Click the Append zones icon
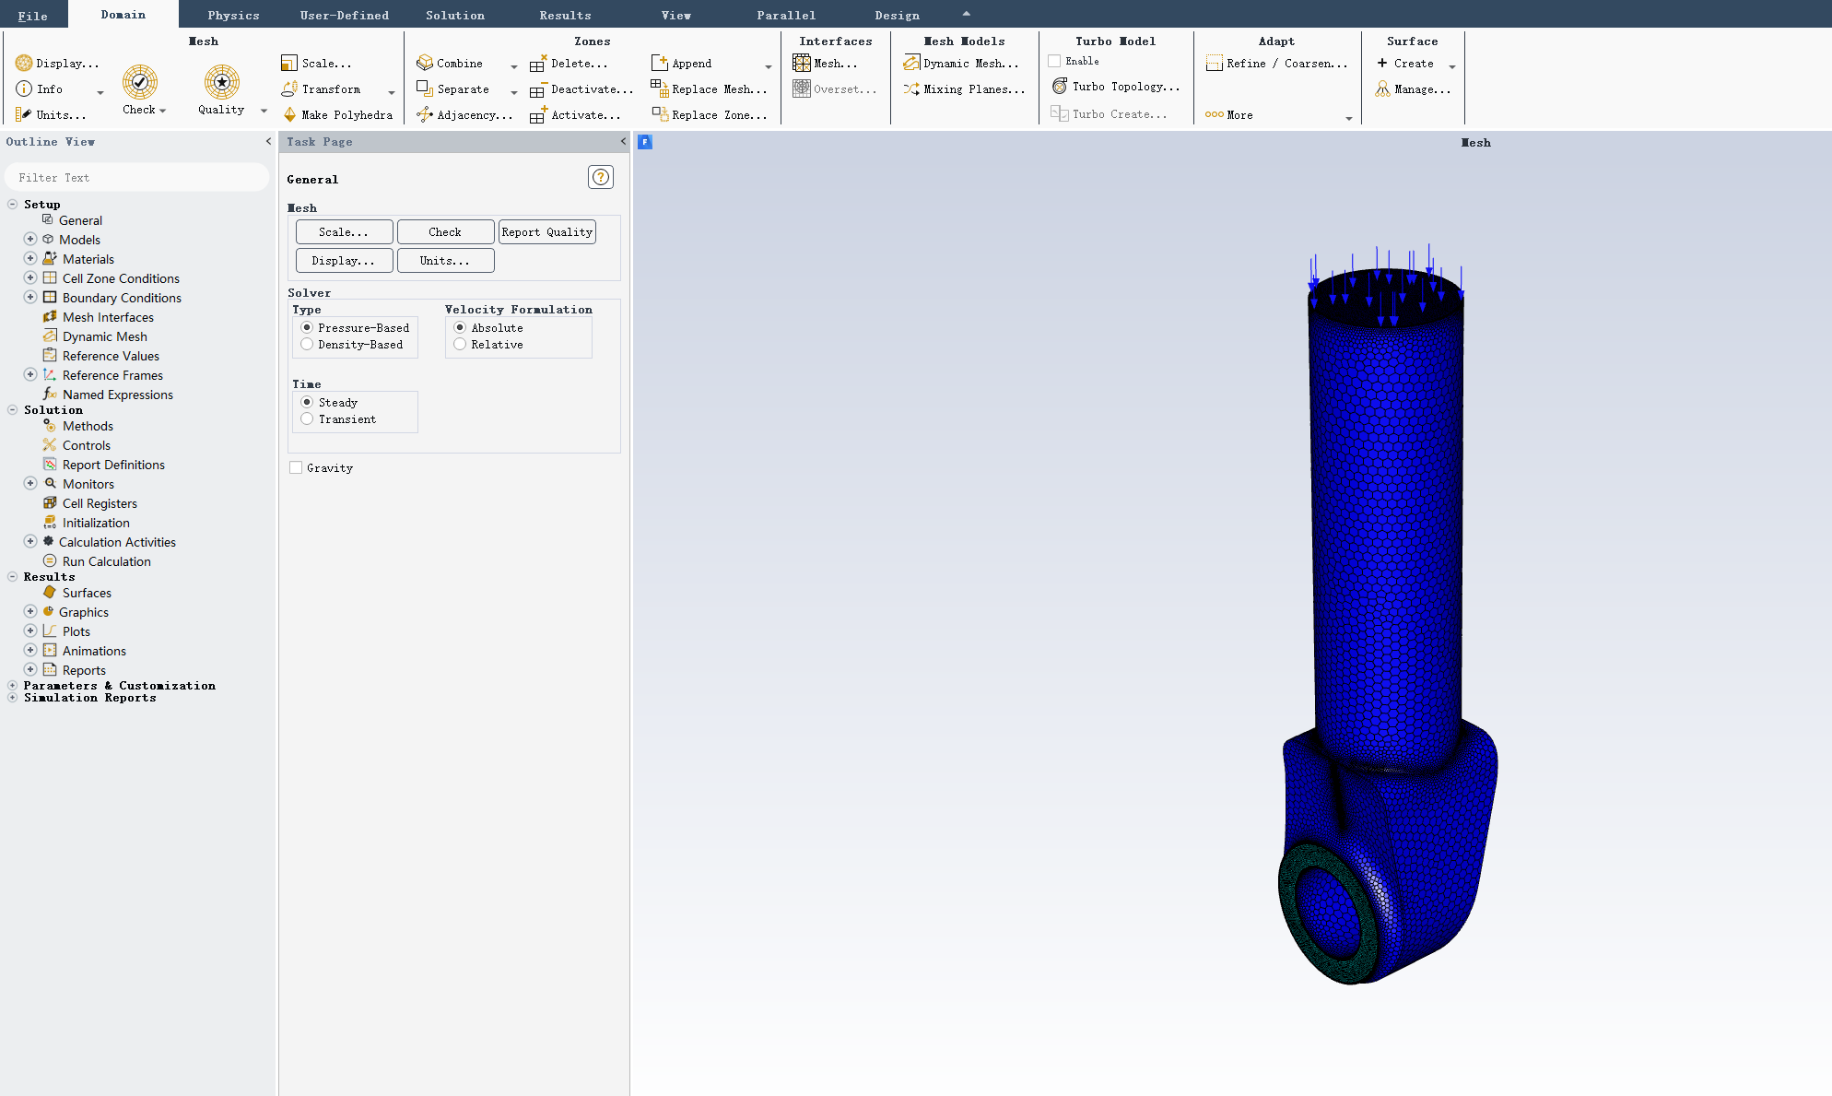Viewport: 1832px width, 1096px height. tap(660, 63)
